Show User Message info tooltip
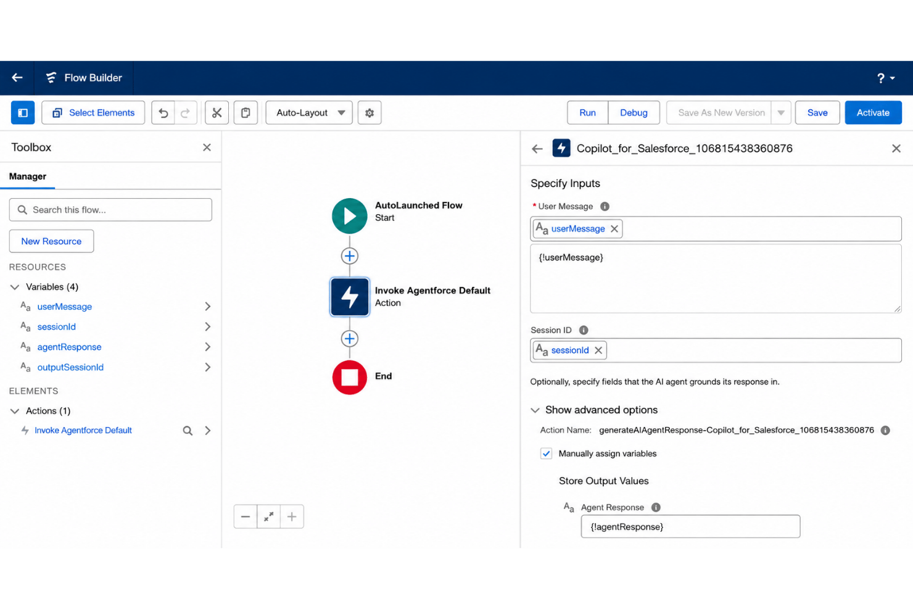This screenshot has width=913, height=609. (x=605, y=207)
